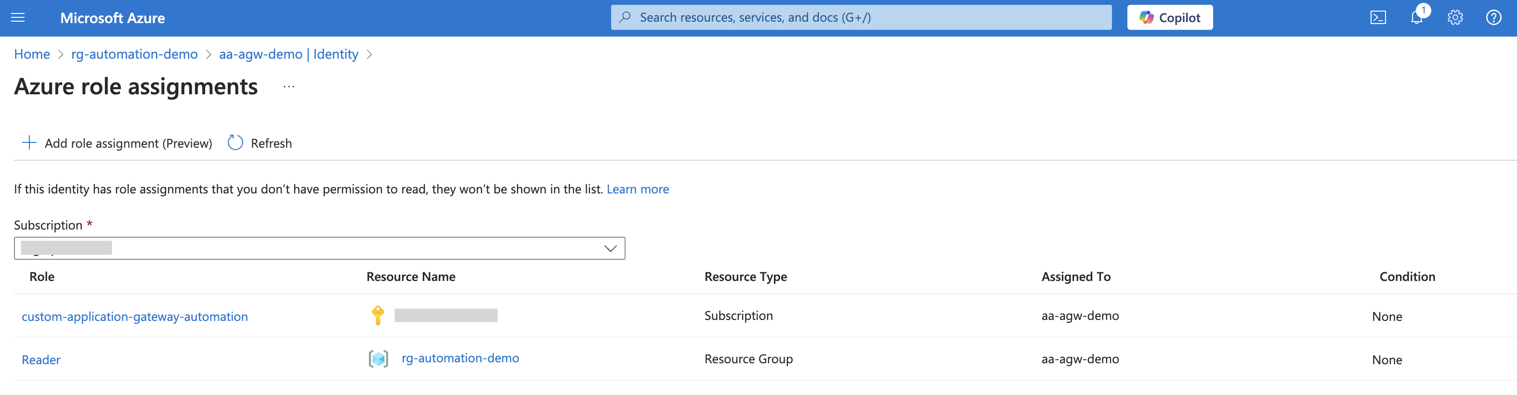Click aa-agw-demo in the Reader row

point(1080,359)
